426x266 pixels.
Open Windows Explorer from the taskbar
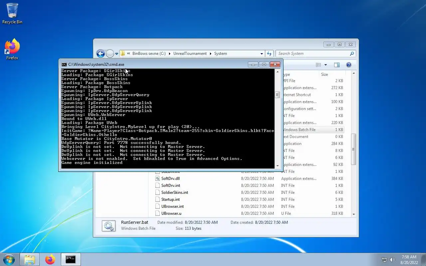(30, 260)
